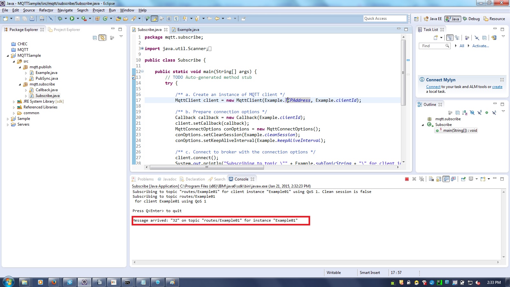Click the Run External Tools icon

pos(84,19)
